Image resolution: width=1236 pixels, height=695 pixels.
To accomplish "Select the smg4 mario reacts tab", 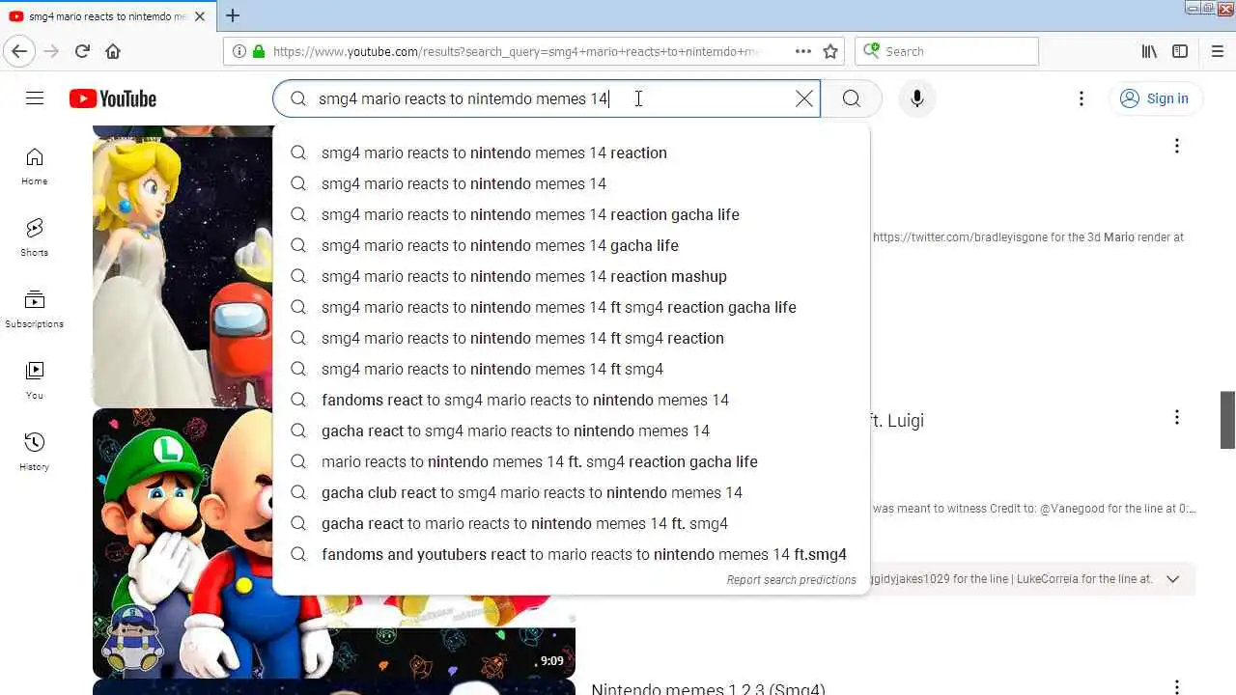I will (x=108, y=16).
